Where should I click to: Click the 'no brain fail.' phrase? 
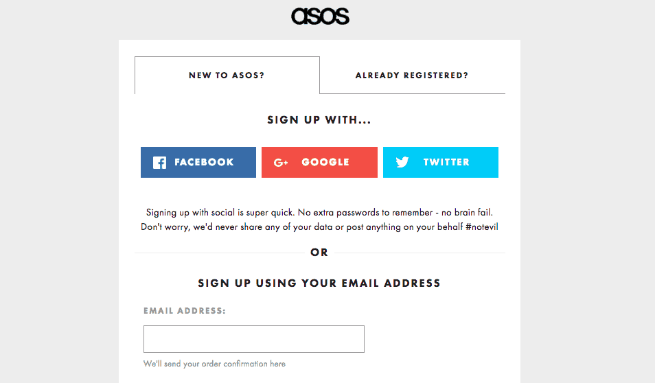pyautogui.click(x=467, y=213)
